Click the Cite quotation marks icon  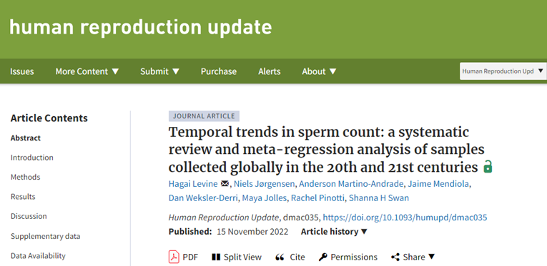[x=280, y=257]
